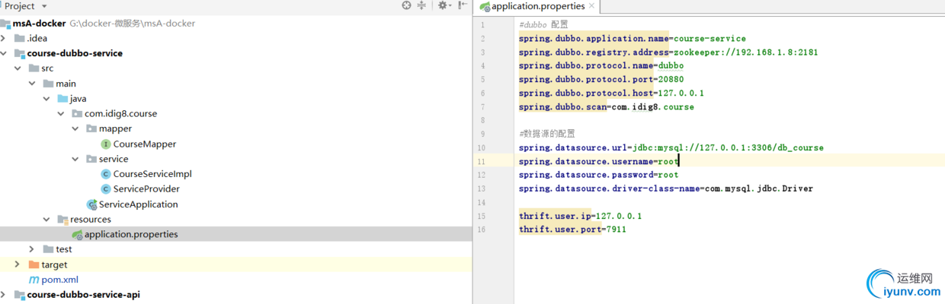Click the Maven icon beside pom.xml
This screenshot has width=945, height=304.
34,280
